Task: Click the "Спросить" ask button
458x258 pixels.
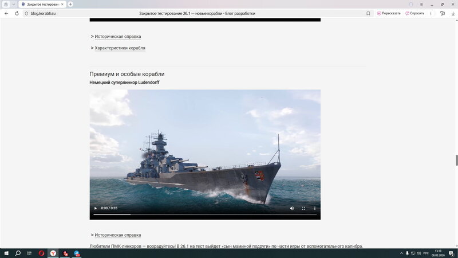Action: point(415,13)
